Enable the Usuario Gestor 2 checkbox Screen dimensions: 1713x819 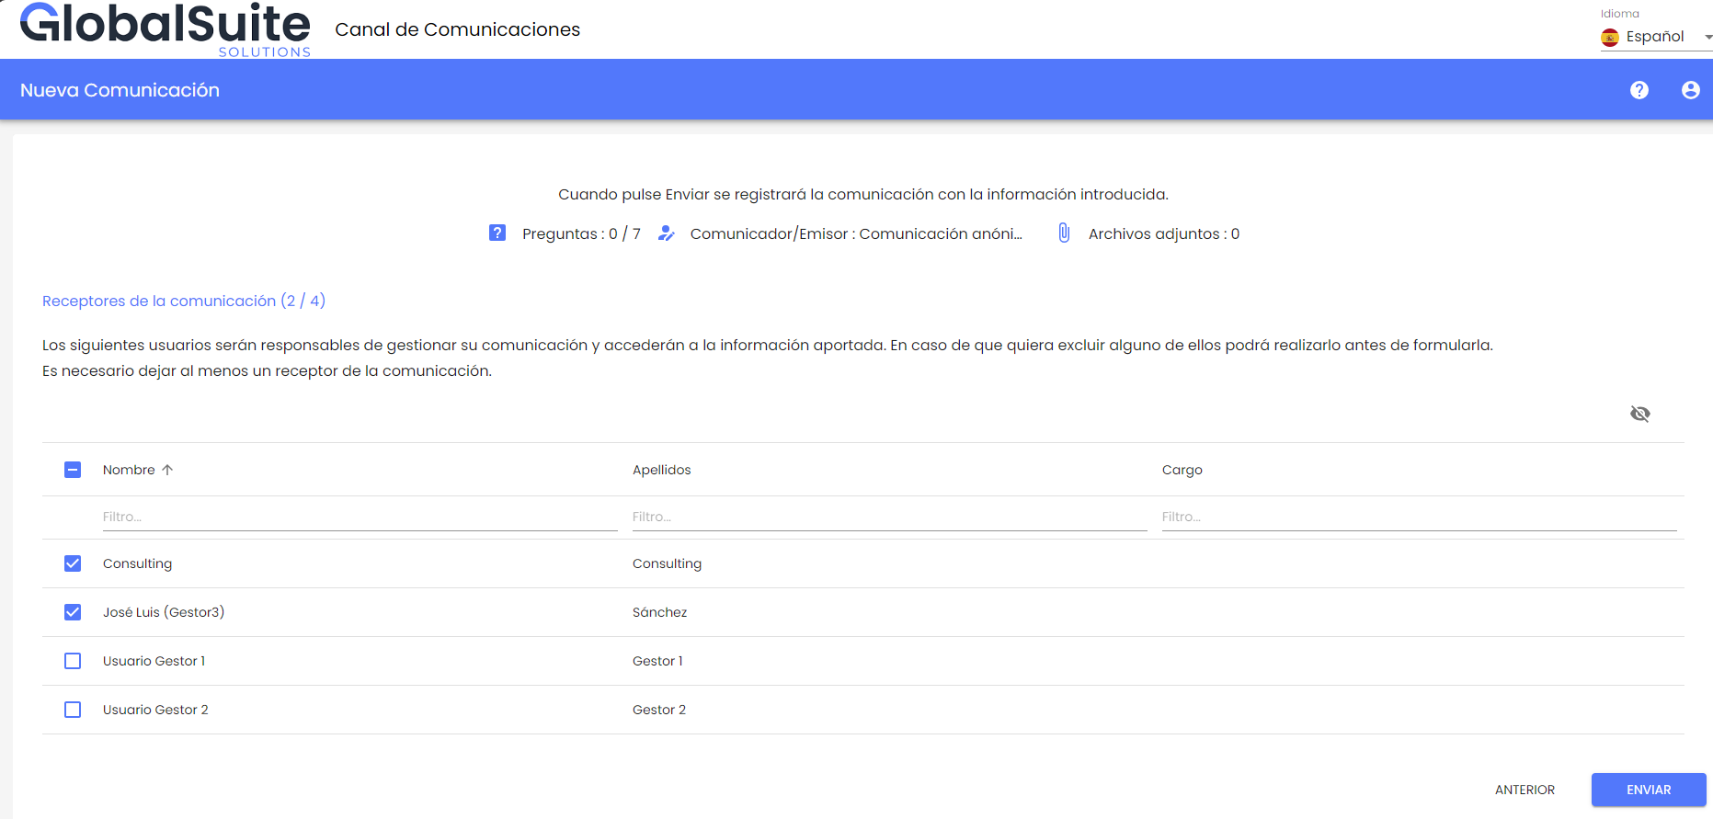(x=73, y=710)
